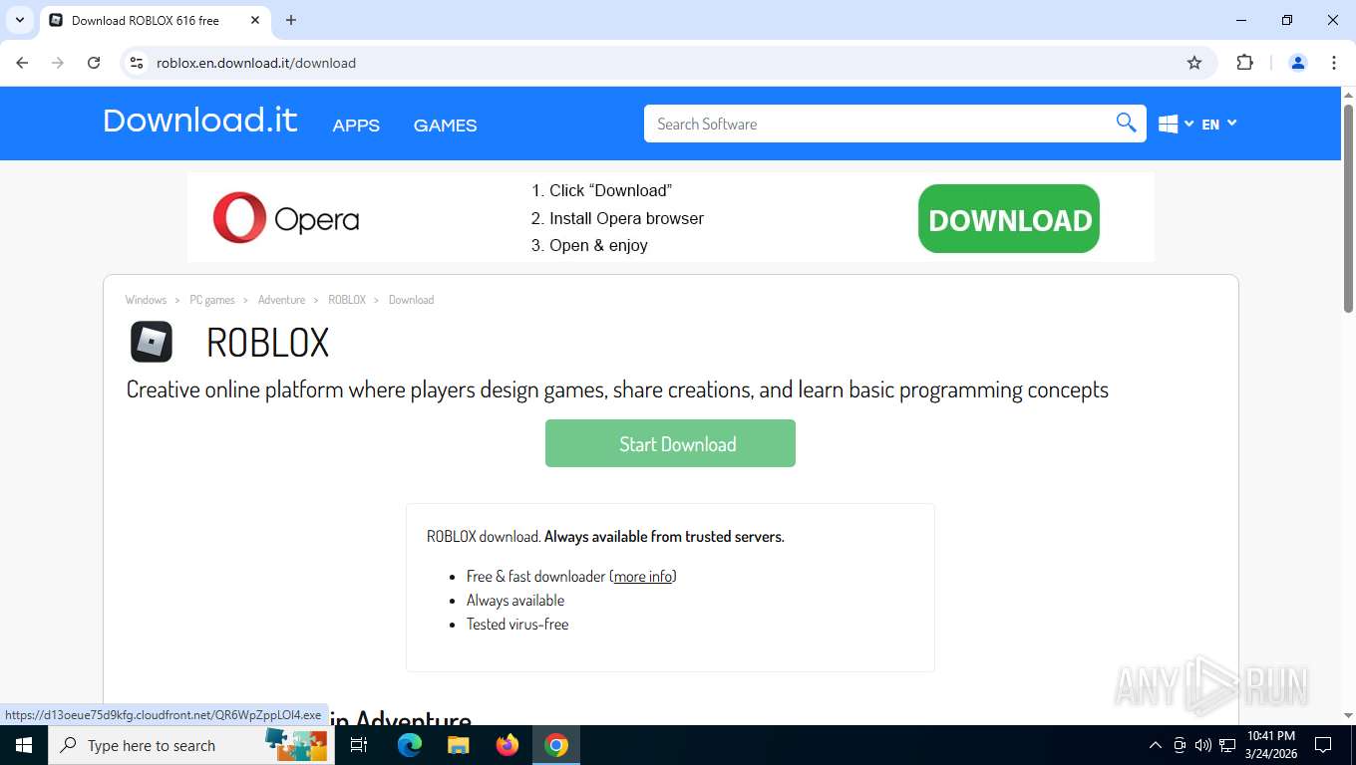Launch Microsoft Edge from the taskbar
Image resolution: width=1356 pixels, height=765 pixels.
point(409,745)
